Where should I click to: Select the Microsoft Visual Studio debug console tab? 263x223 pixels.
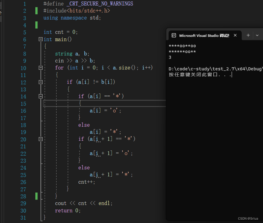point(205,35)
